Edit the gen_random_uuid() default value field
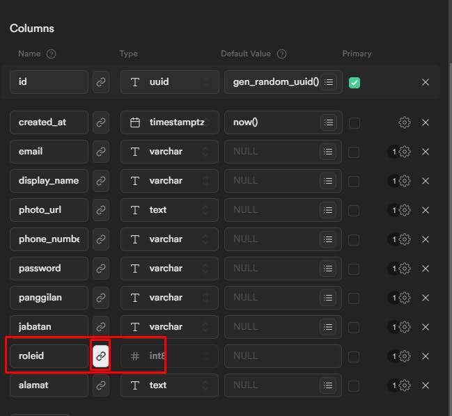Viewport: 452px width, 416px height. point(275,82)
